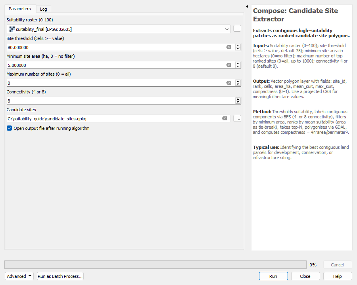Adjust the Connectivity spinner arrows
Image resolution: width=357 pixels, height=285 pixels.
238,101
